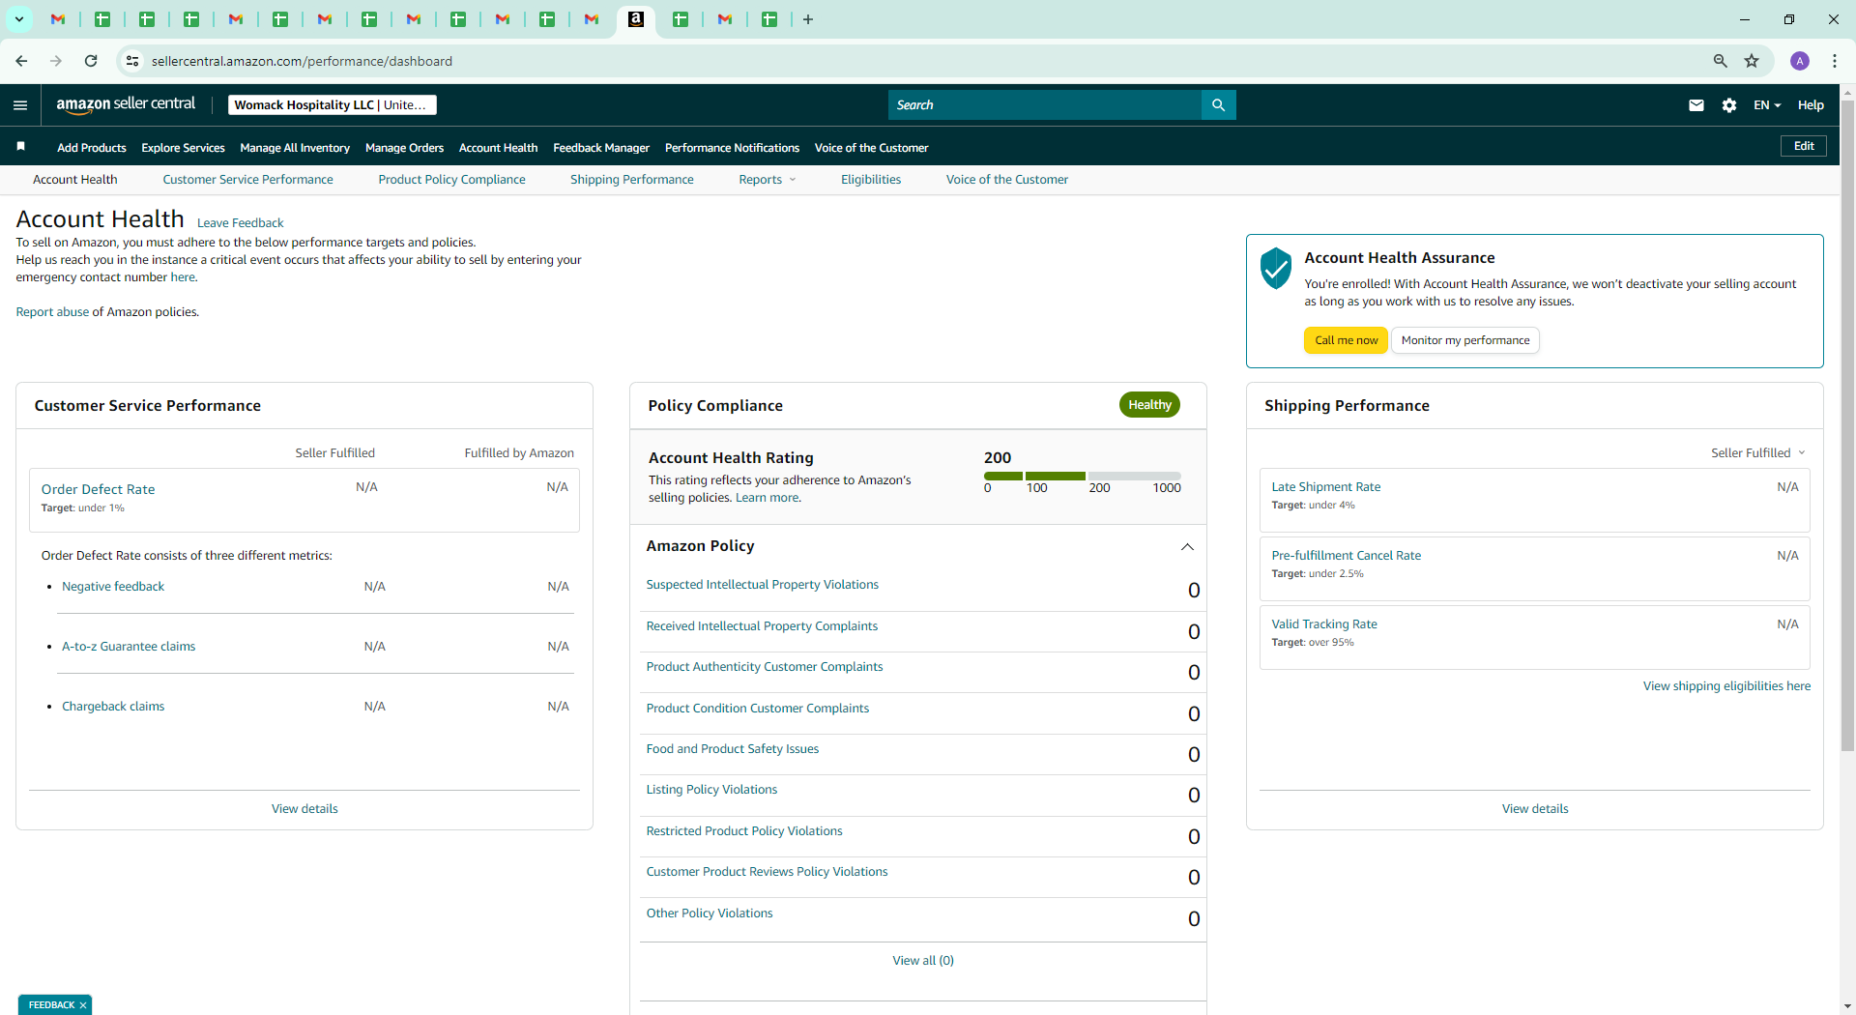Screen dimensions: 1856x1015
Task: Click the Leave Feedback link
Action: pyautogui.click(x=240, y=223)
